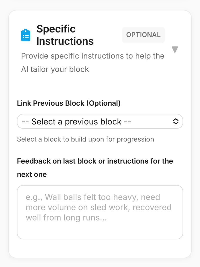200x267 pixels.
Task: Select the OPTIONAL tag next to the heading
Action: 143,35
